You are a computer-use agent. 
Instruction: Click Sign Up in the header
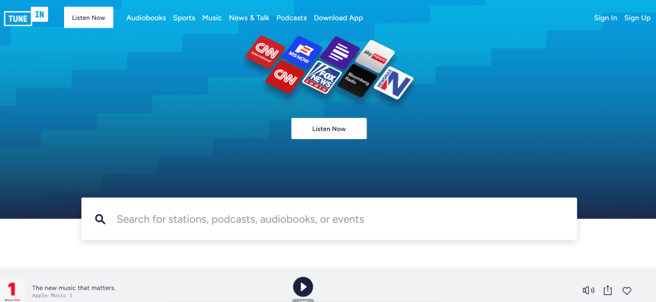point(637,18)
